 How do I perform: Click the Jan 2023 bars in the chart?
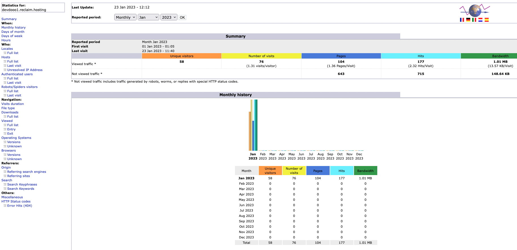coord(253,125)
